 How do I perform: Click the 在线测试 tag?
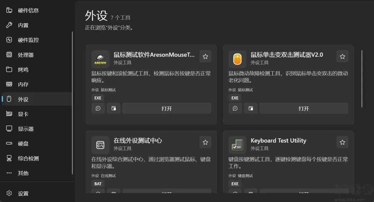[108, 176]
